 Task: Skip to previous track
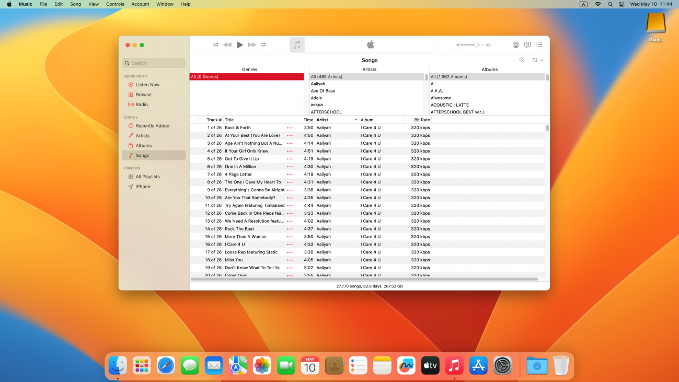click(227, 45)
